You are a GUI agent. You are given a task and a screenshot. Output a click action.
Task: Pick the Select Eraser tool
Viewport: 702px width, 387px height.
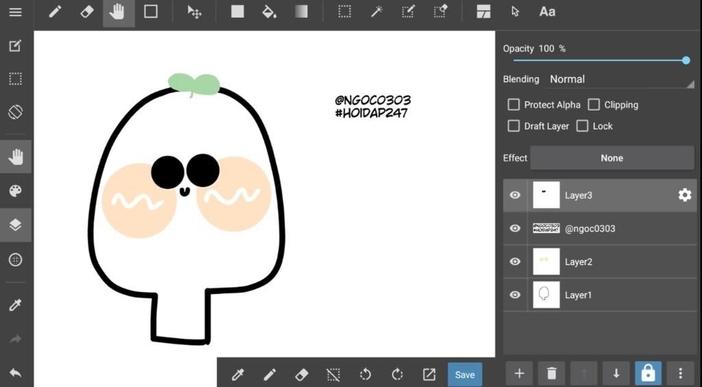[440, 12]
